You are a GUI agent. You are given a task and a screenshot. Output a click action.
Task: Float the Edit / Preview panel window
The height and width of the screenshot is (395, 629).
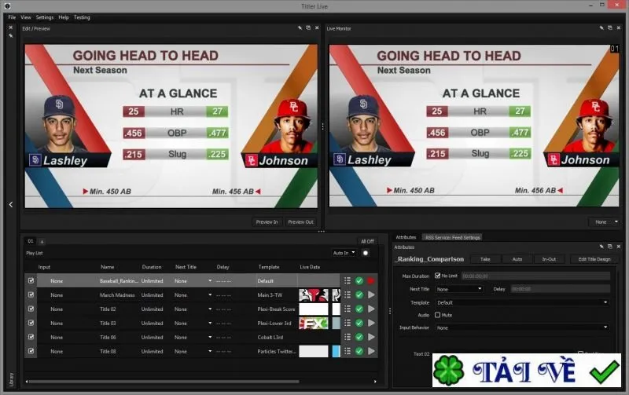(x=308, y=28)
